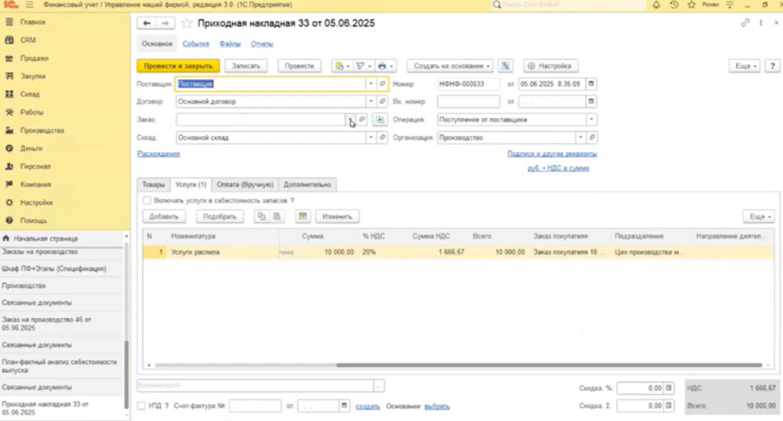Paste rows into services table
The height and width of the screenshot is (421, 783).
click(277, 216)
